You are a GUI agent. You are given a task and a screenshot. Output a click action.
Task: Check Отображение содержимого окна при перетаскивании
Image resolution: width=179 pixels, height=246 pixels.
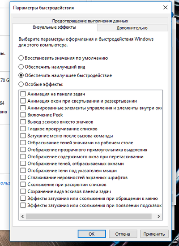[23, 156]
